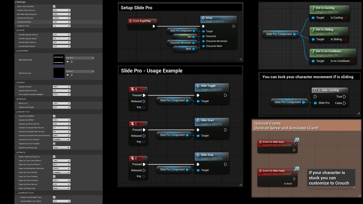The height and width of the screenshot is (204, 363).
Task: Click the browse-to-asset magnifier for Slide Start Sound
Action: click(71, 61)
